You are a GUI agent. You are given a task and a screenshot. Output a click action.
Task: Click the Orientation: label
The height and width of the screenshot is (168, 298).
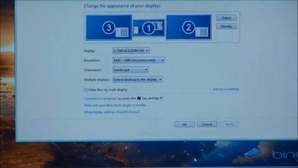(x=93, y=70)
